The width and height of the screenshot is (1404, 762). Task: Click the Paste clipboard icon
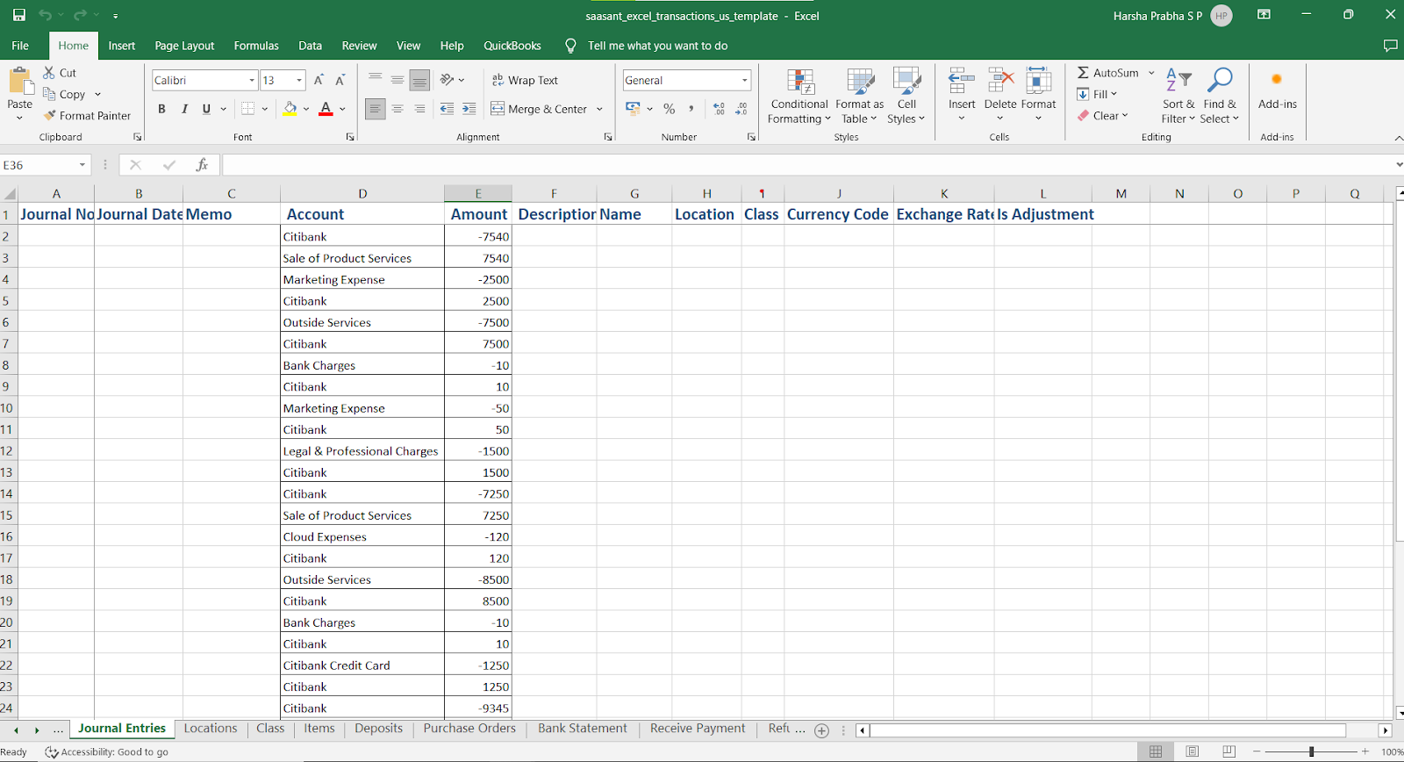[x=20, y=81]
